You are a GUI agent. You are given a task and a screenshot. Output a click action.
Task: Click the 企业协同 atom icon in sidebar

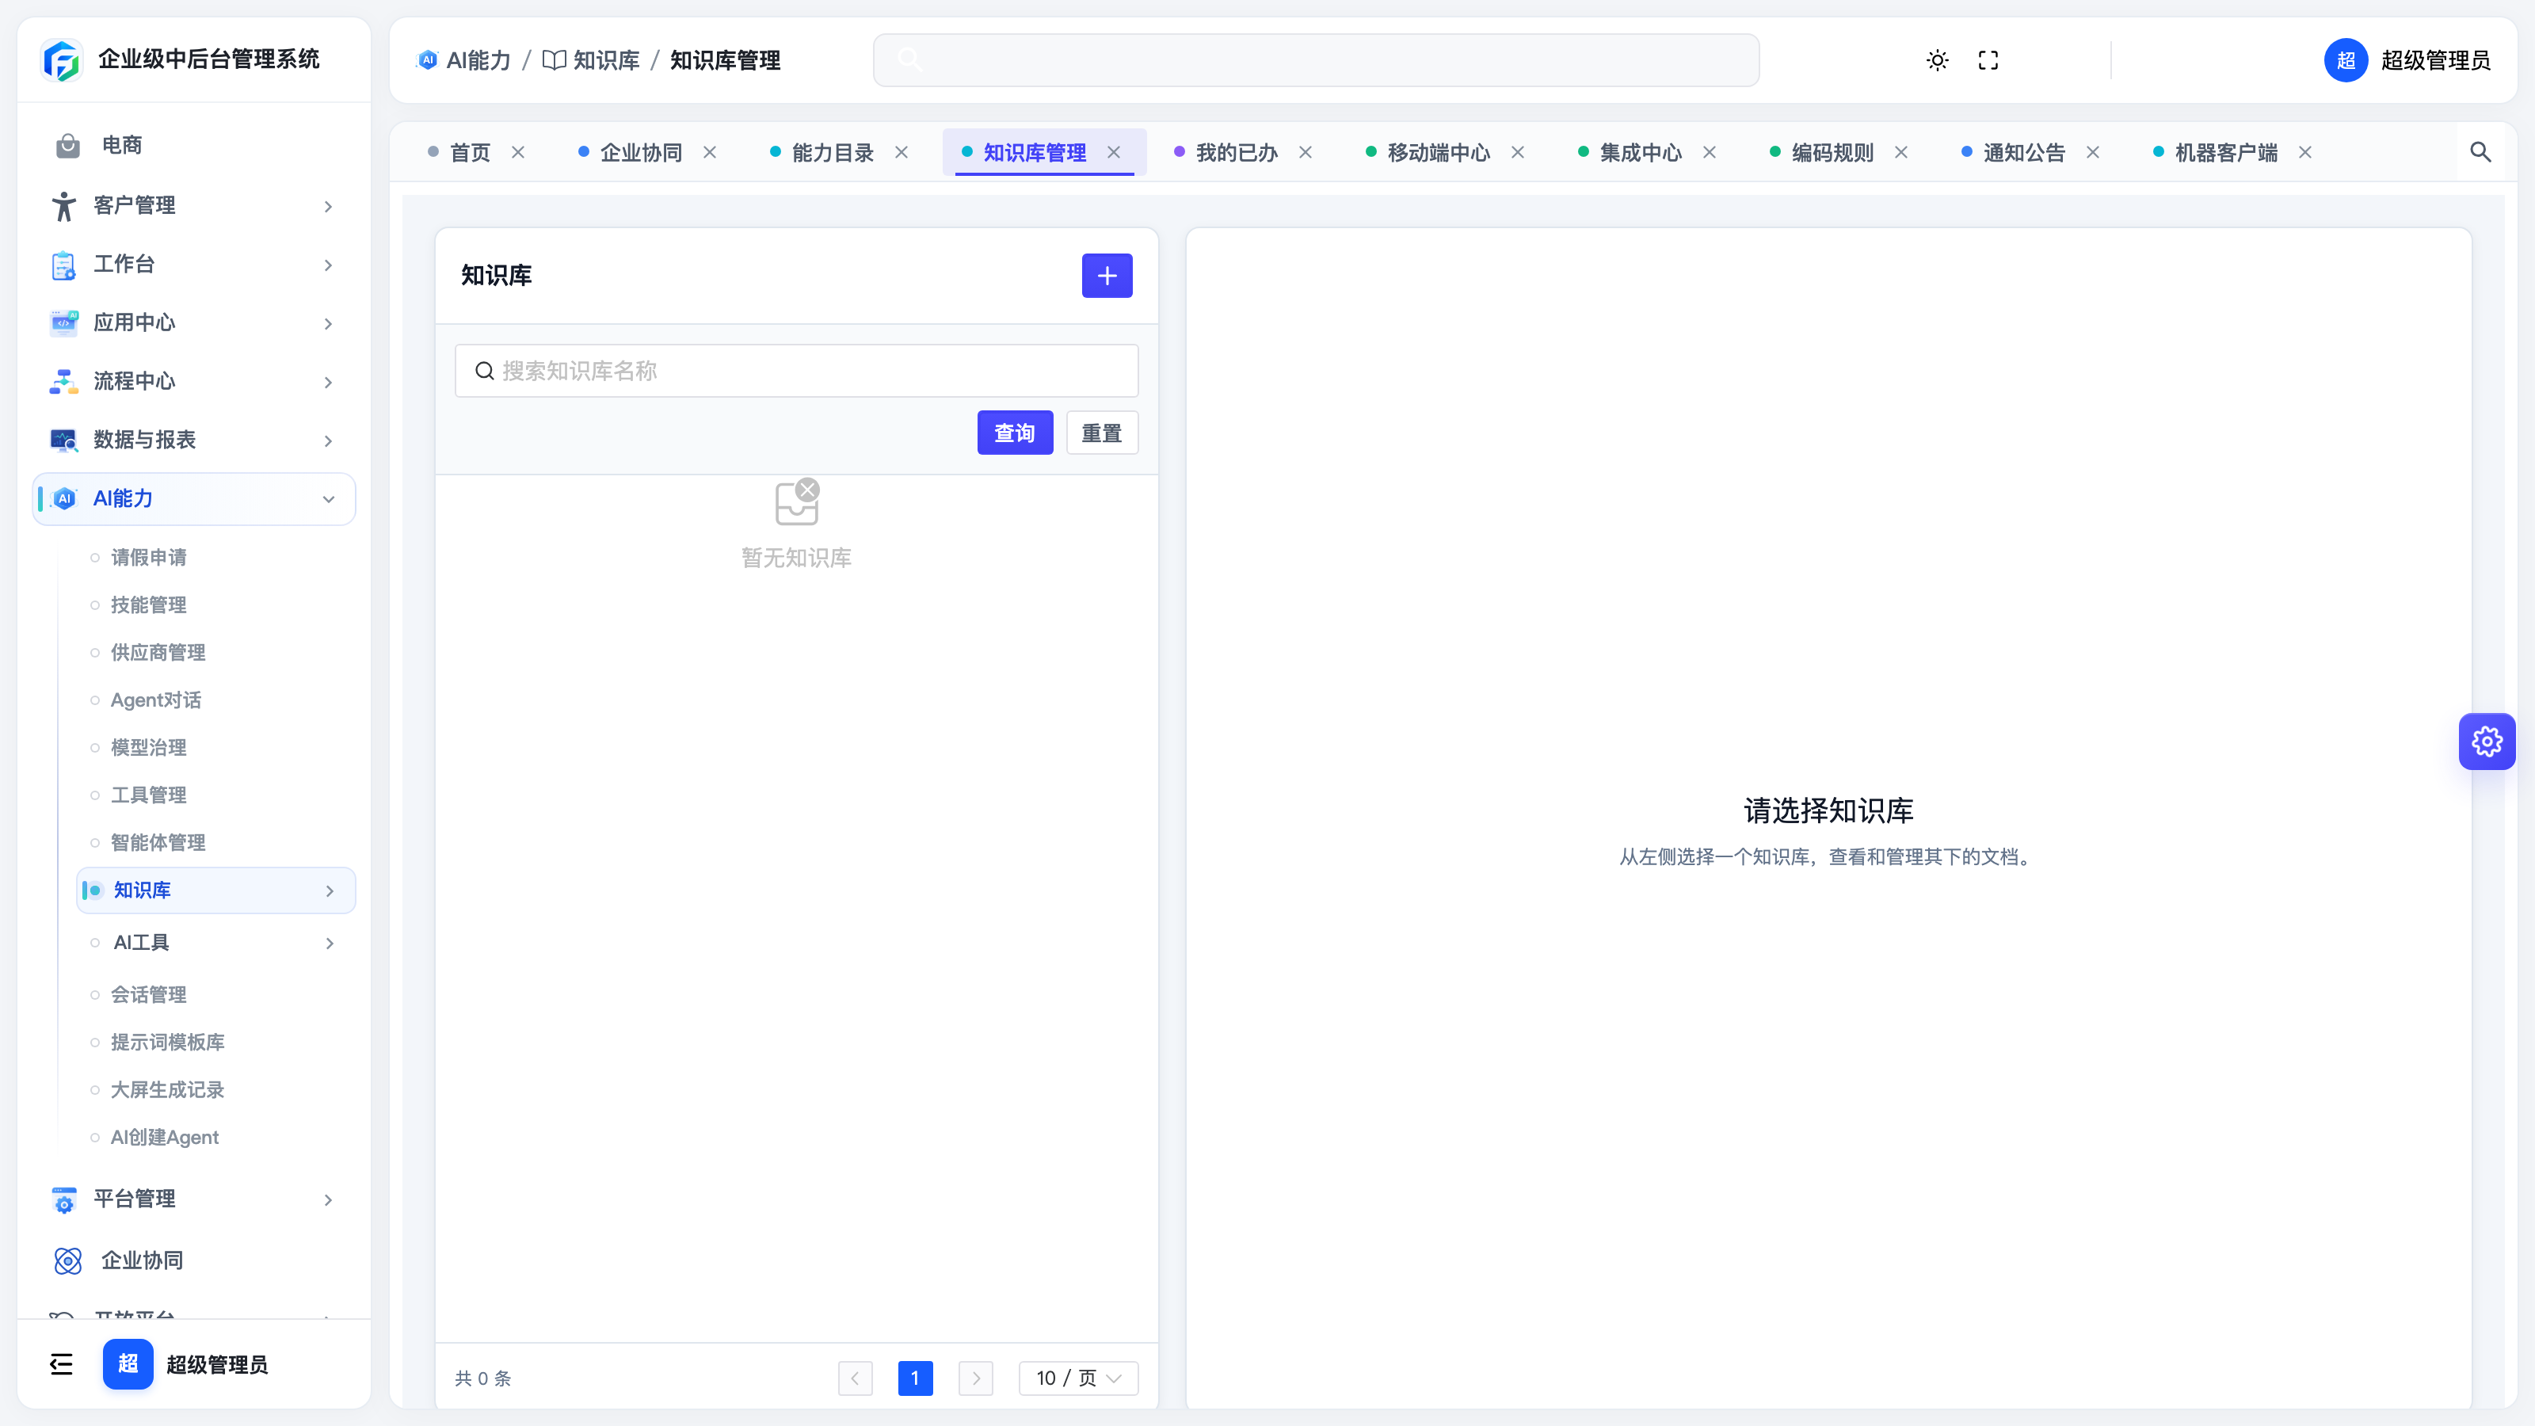68,1260
